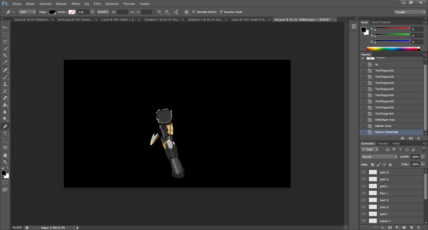Open the stroke width 3 pt dropdown
The width and height of the screenshot is (428, 230).
(92, 12)
